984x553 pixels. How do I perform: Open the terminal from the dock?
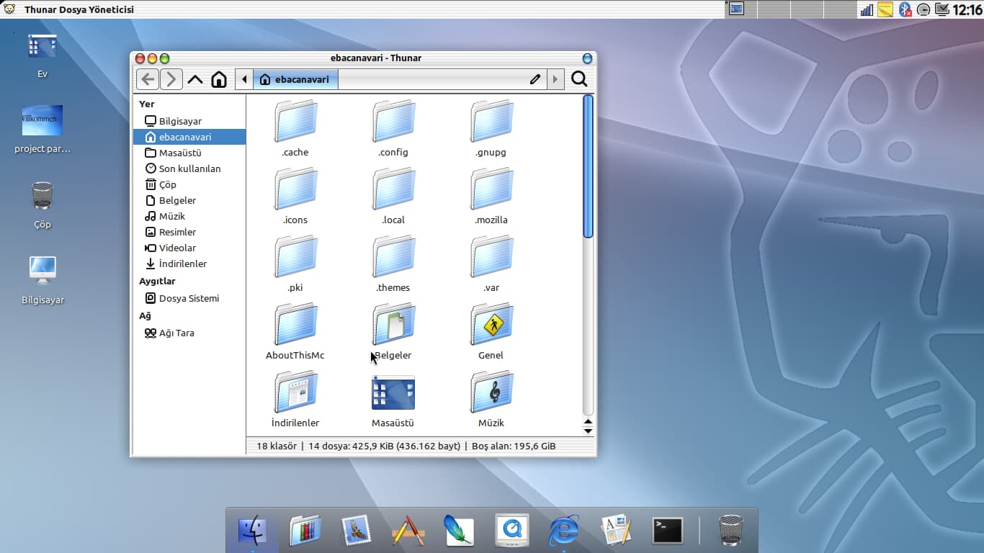[x=667, y=531]
